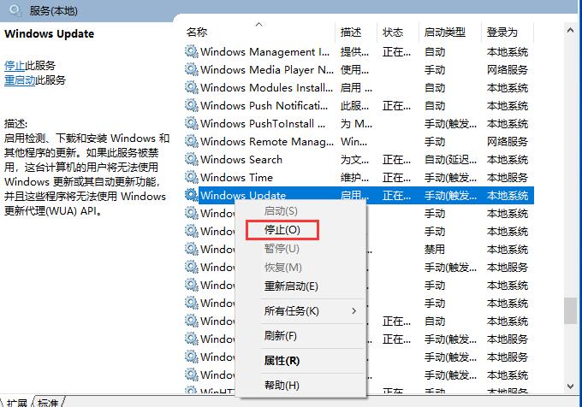
Task: Click gear icon for Windows Media Player service
Action: [191, 69]
